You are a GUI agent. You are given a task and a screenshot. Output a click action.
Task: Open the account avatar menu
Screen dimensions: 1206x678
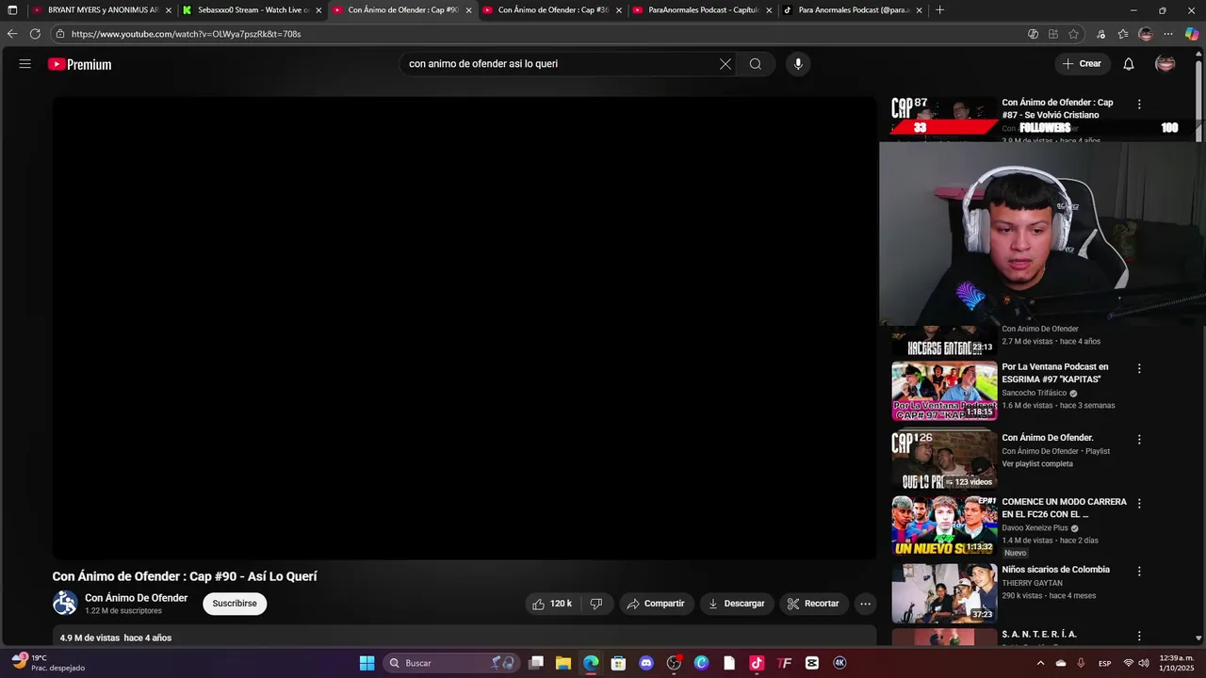[1165, 64]
